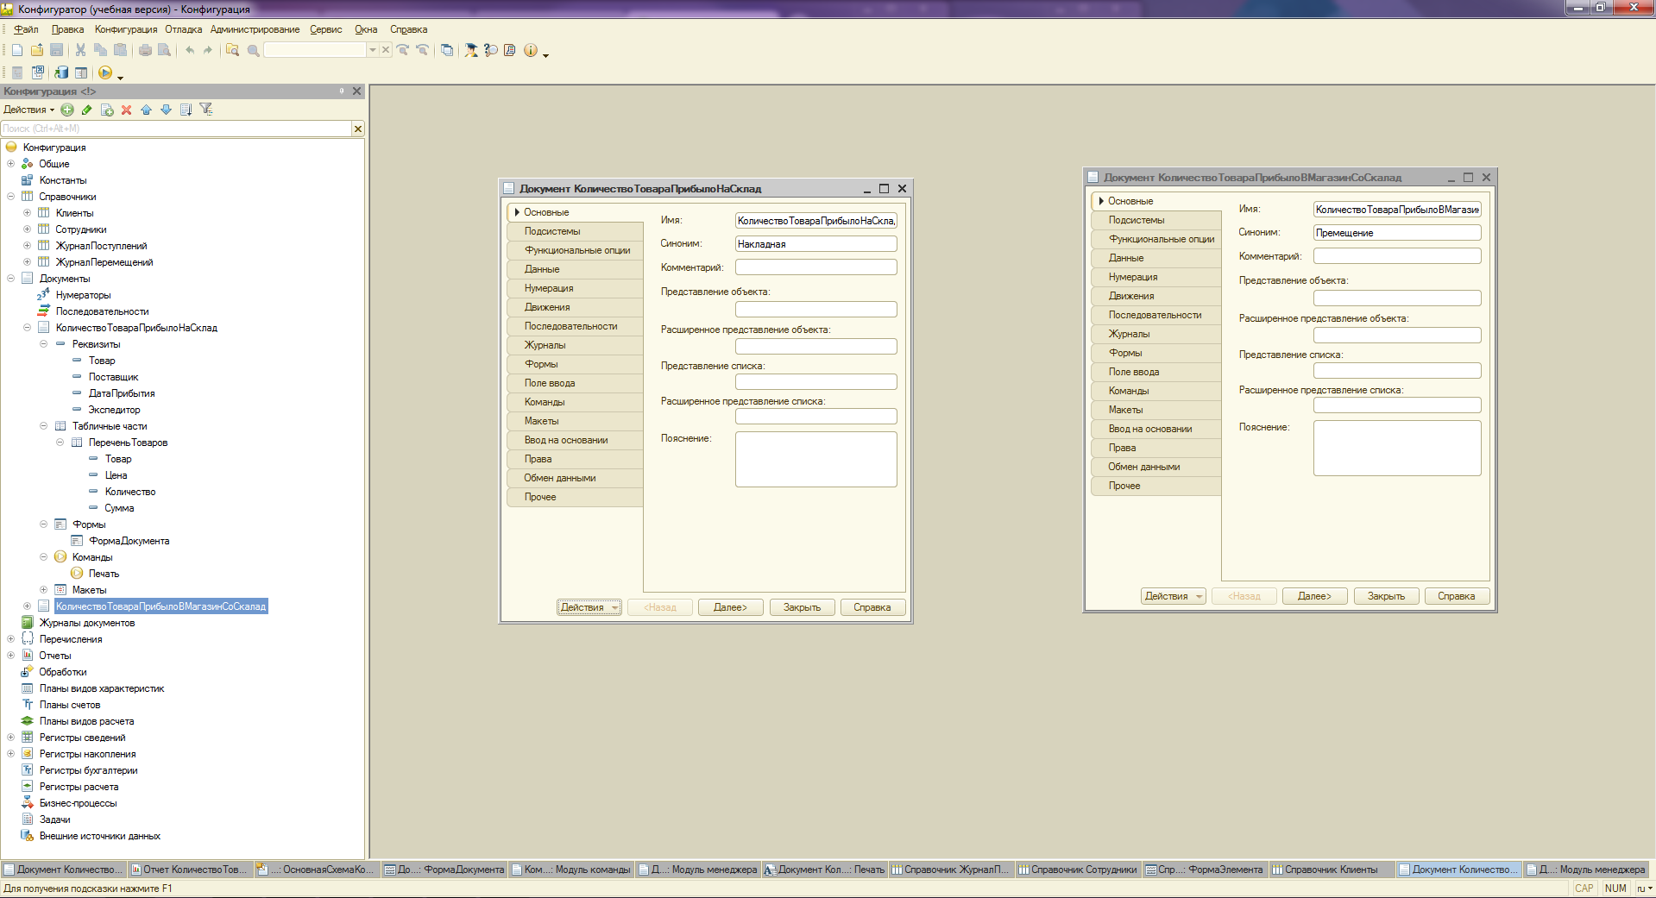Click the orange information icon
The image size is (1656, 898).
pyautogui.click(x=531, y=50)
